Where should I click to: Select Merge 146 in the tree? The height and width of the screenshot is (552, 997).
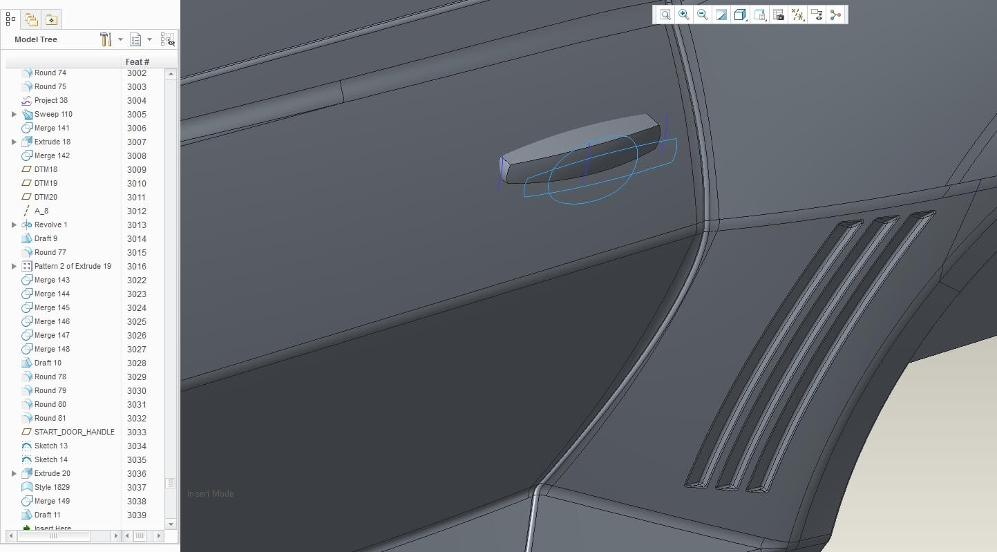(52, 321)
